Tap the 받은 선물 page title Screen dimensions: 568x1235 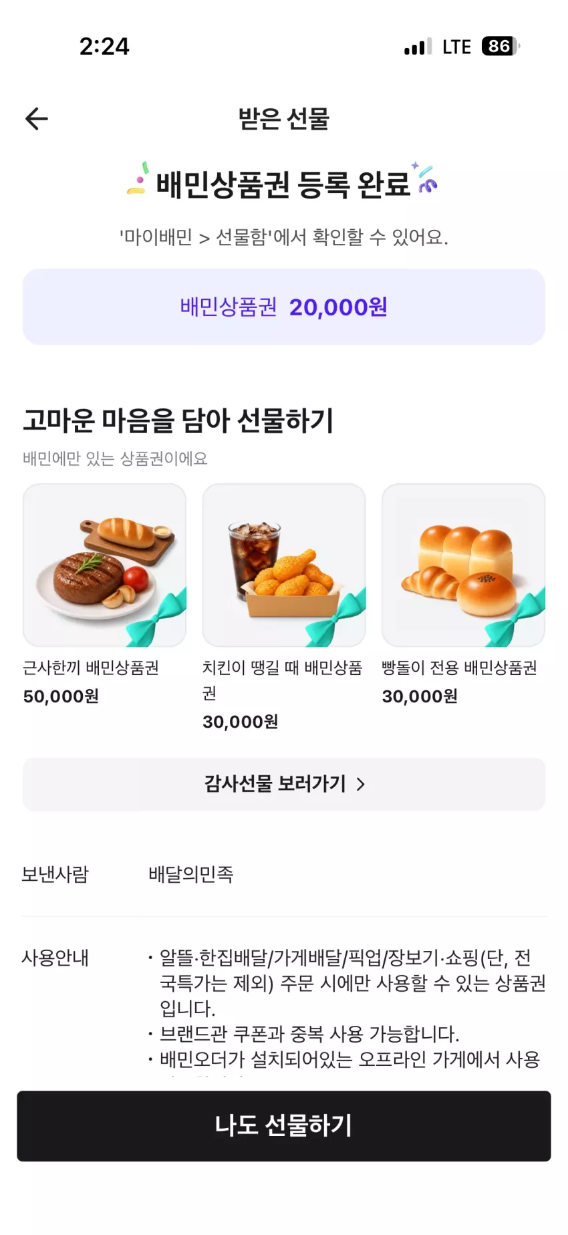284,119
